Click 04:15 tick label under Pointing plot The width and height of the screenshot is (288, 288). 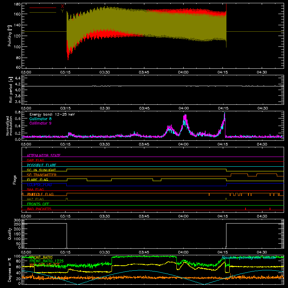[222, 72]
